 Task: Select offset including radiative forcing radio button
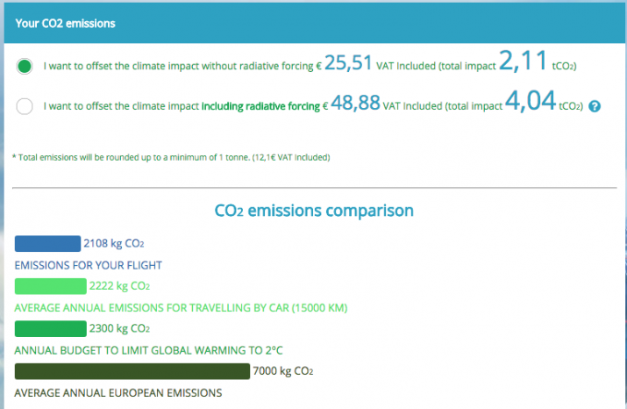25,106
